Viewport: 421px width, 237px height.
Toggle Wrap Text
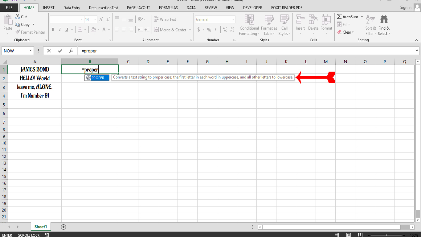[165, 19]
